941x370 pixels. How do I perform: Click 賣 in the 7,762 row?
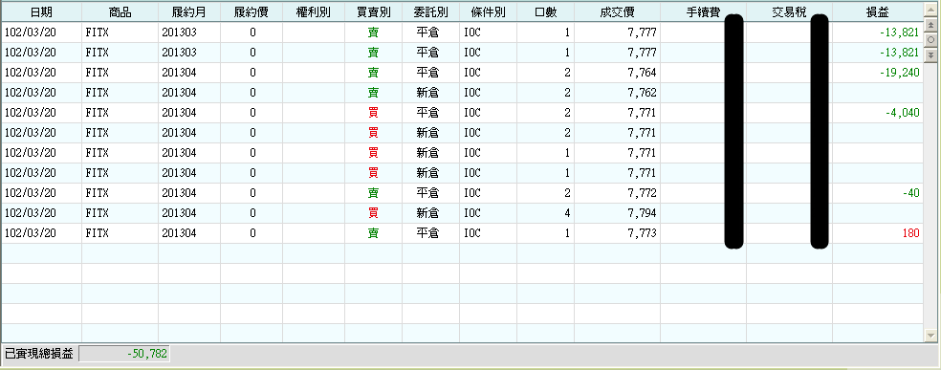[x=373, y=93]
